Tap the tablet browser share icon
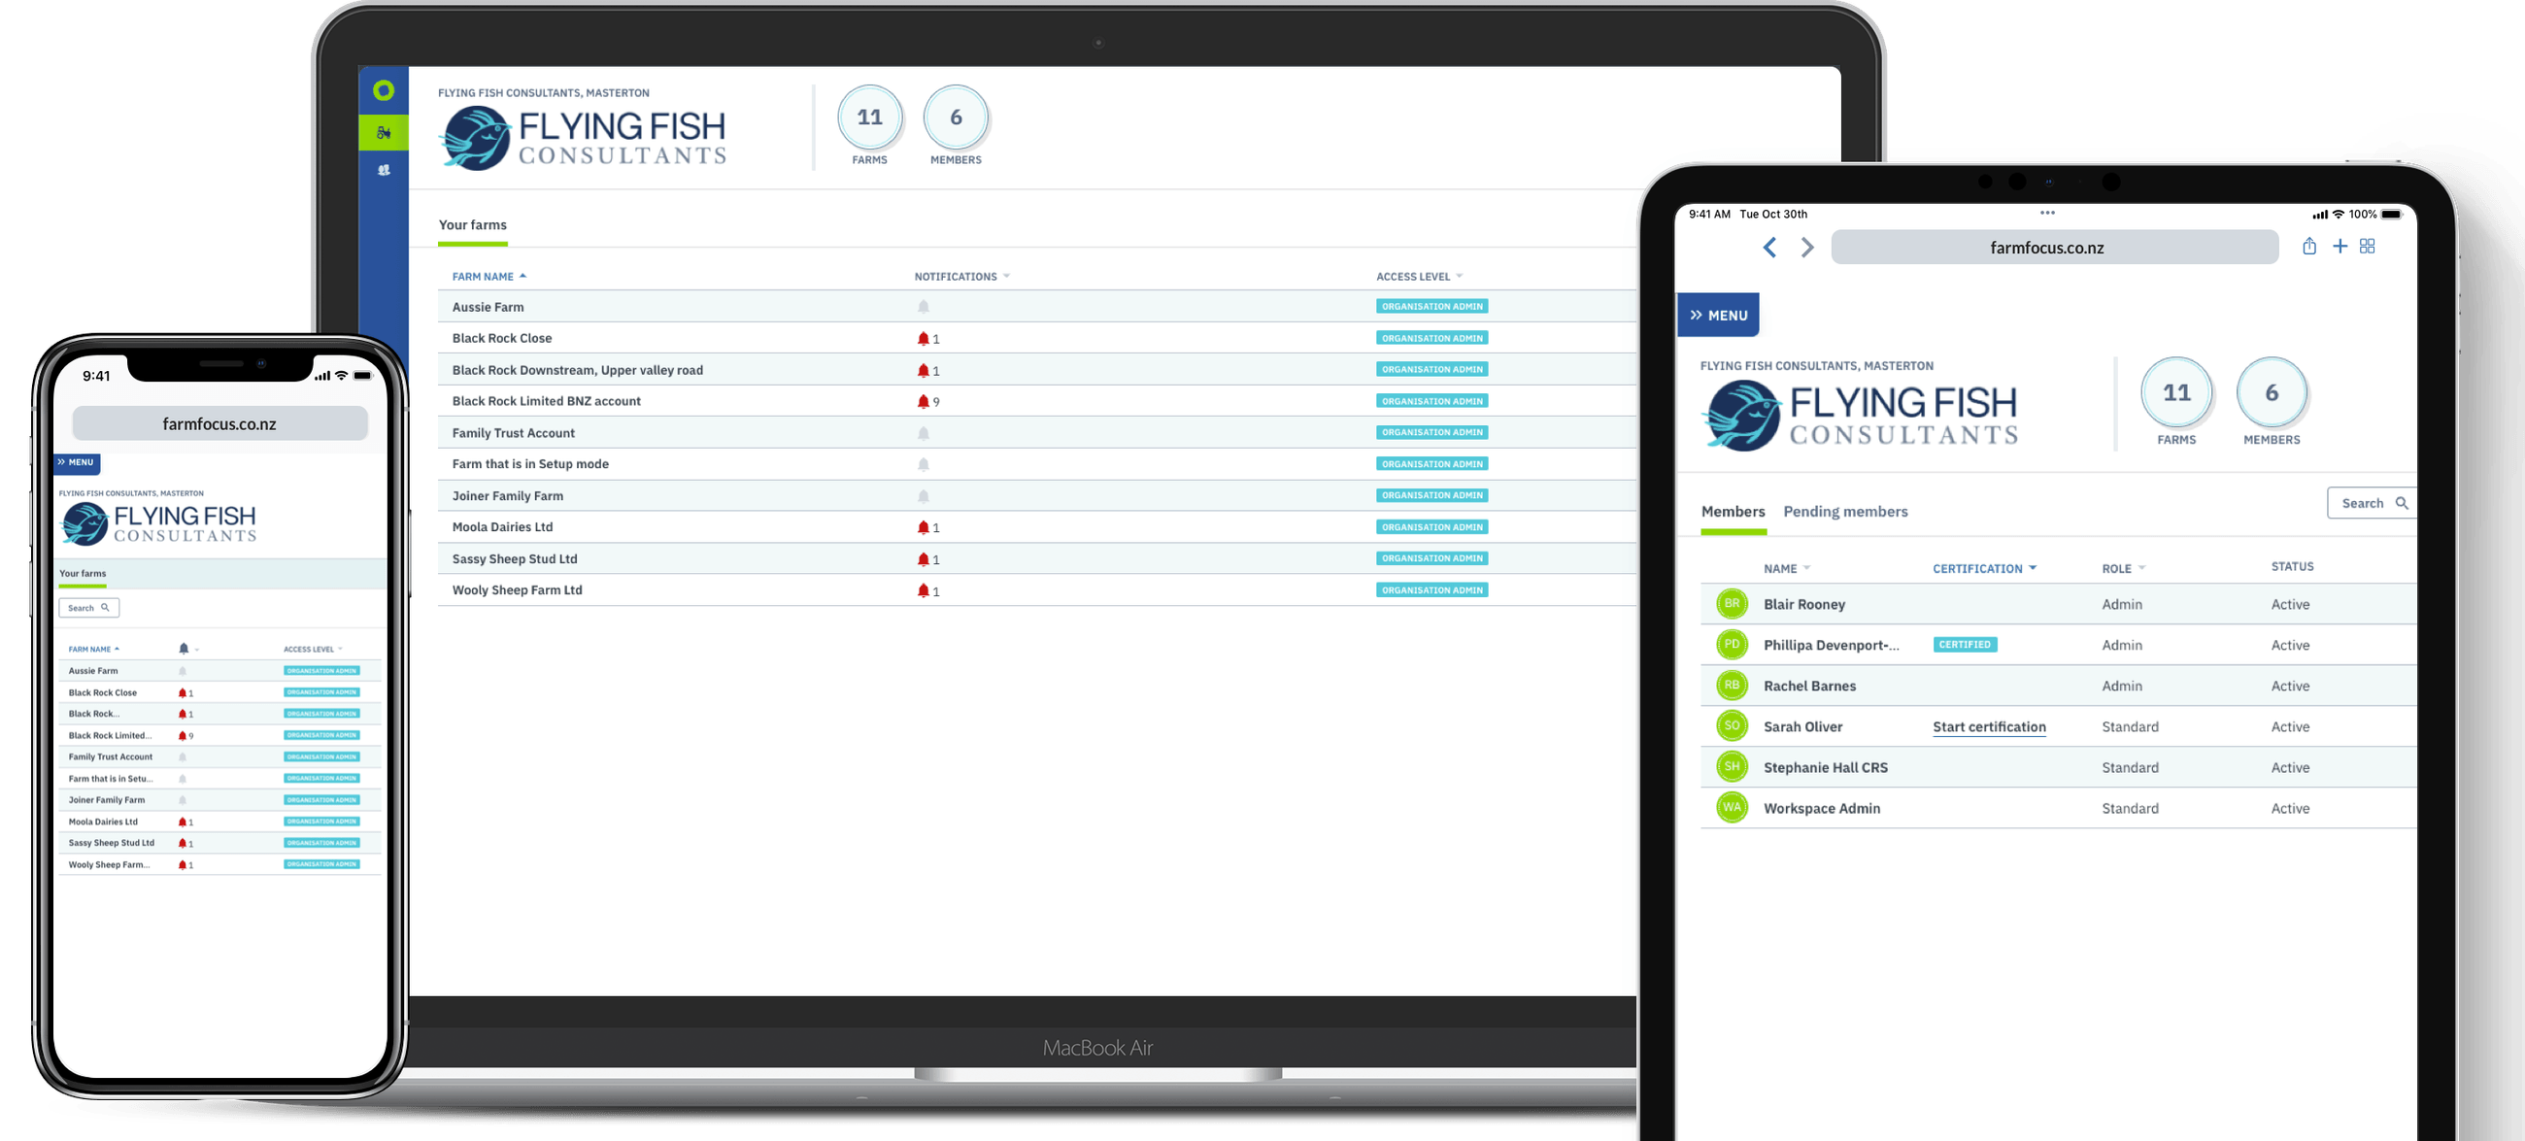 2308,246
